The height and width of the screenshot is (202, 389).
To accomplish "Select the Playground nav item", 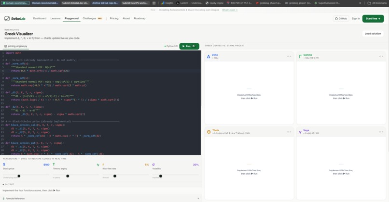I will pos(71,18).
